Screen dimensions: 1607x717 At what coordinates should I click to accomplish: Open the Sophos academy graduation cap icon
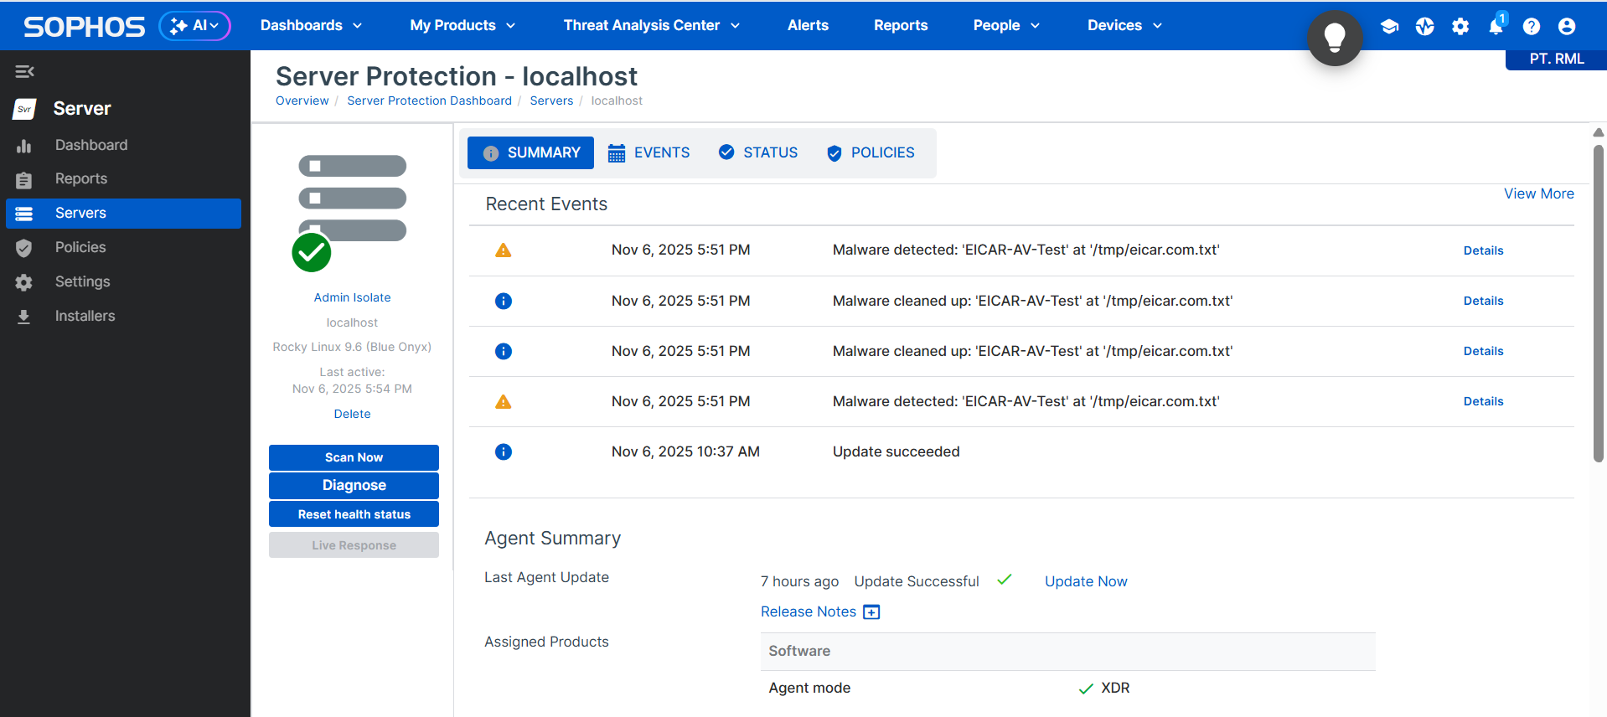[1389, 26]
